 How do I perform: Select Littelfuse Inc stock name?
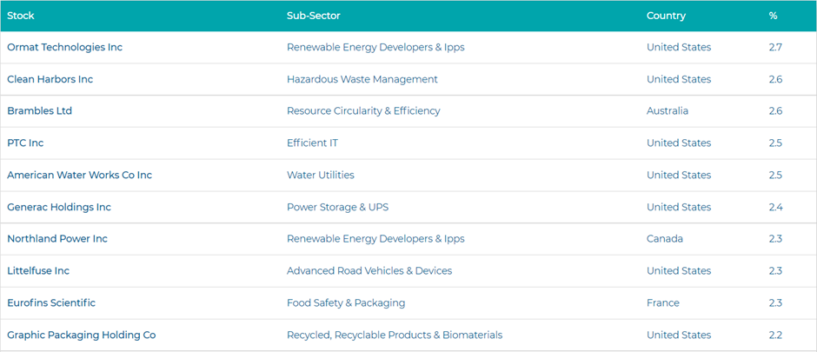pyautogui.click(x=38, y=271)
